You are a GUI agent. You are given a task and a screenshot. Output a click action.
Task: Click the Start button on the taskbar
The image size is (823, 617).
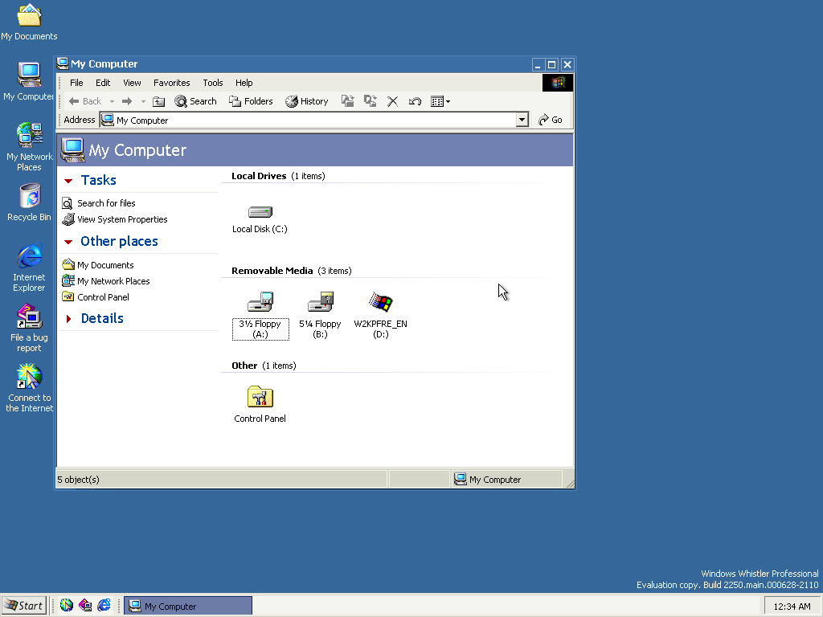(24, 606)
